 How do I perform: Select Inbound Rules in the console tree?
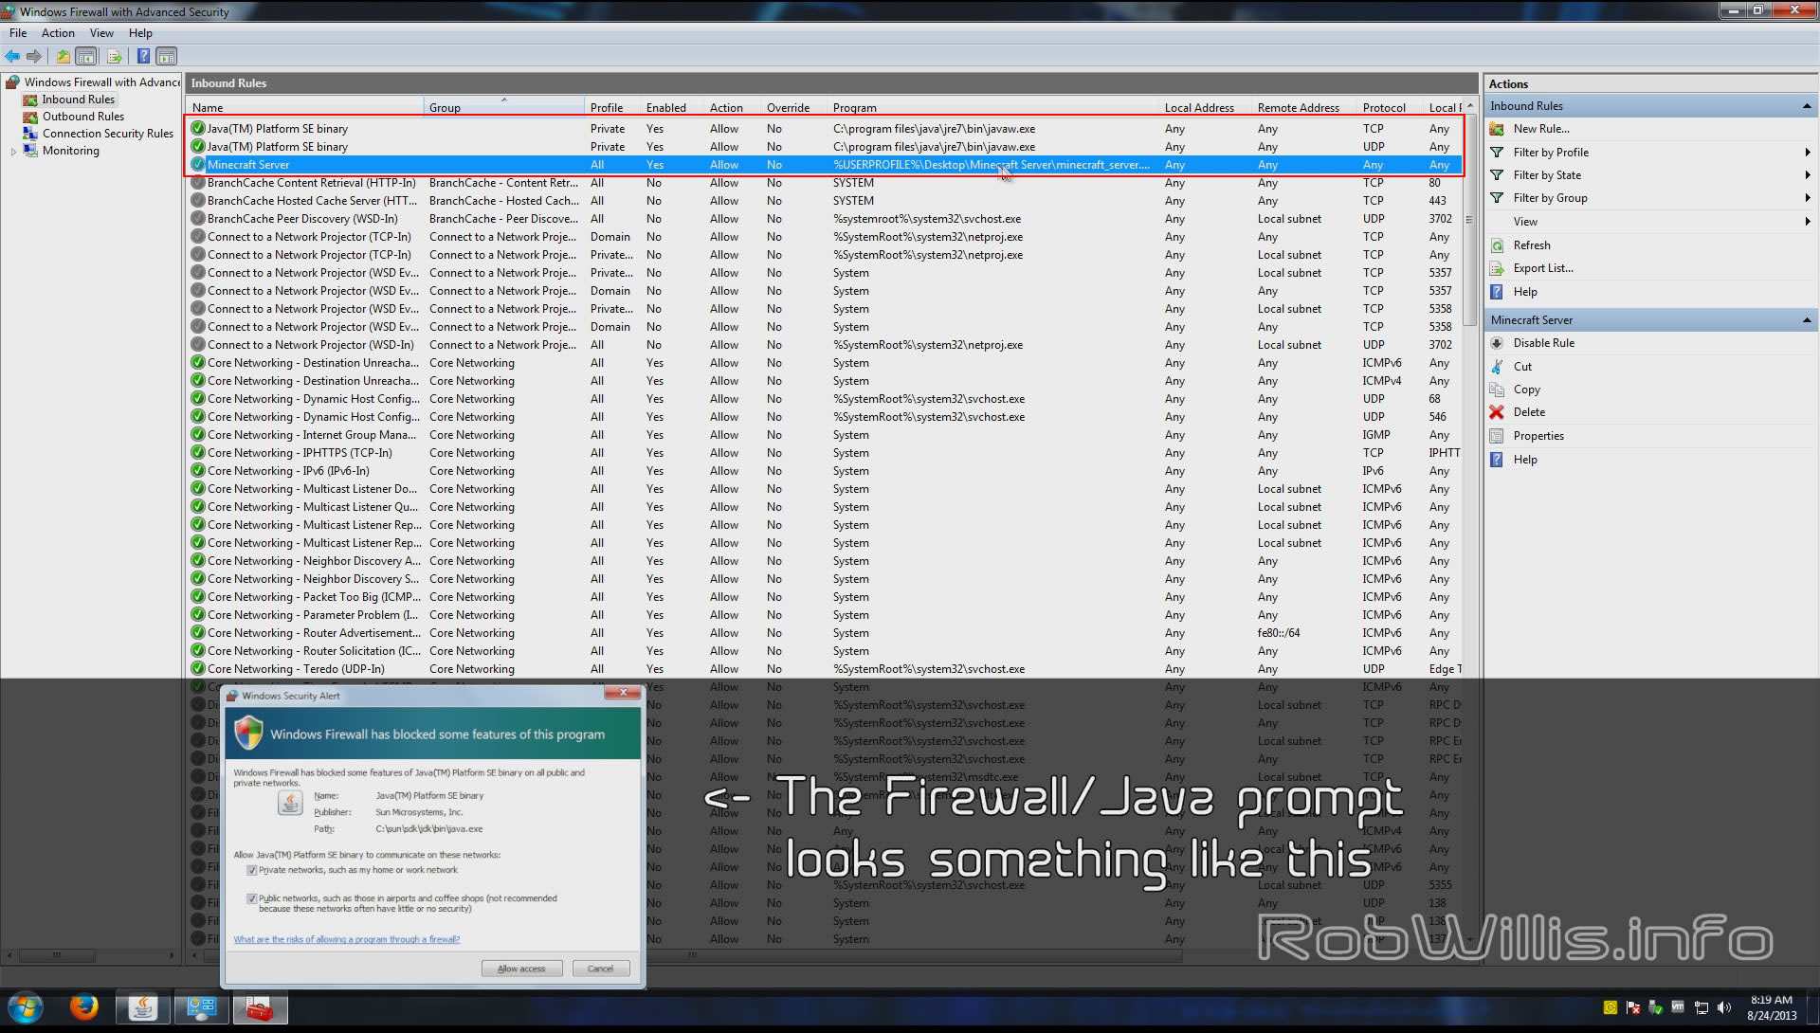78,100
